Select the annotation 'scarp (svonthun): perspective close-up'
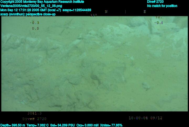The height and width of the screenshot is (127, 189). tap(28, 14)
